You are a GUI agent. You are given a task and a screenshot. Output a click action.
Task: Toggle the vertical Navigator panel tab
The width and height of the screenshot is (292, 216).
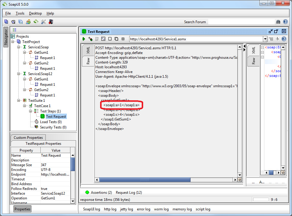6,37
